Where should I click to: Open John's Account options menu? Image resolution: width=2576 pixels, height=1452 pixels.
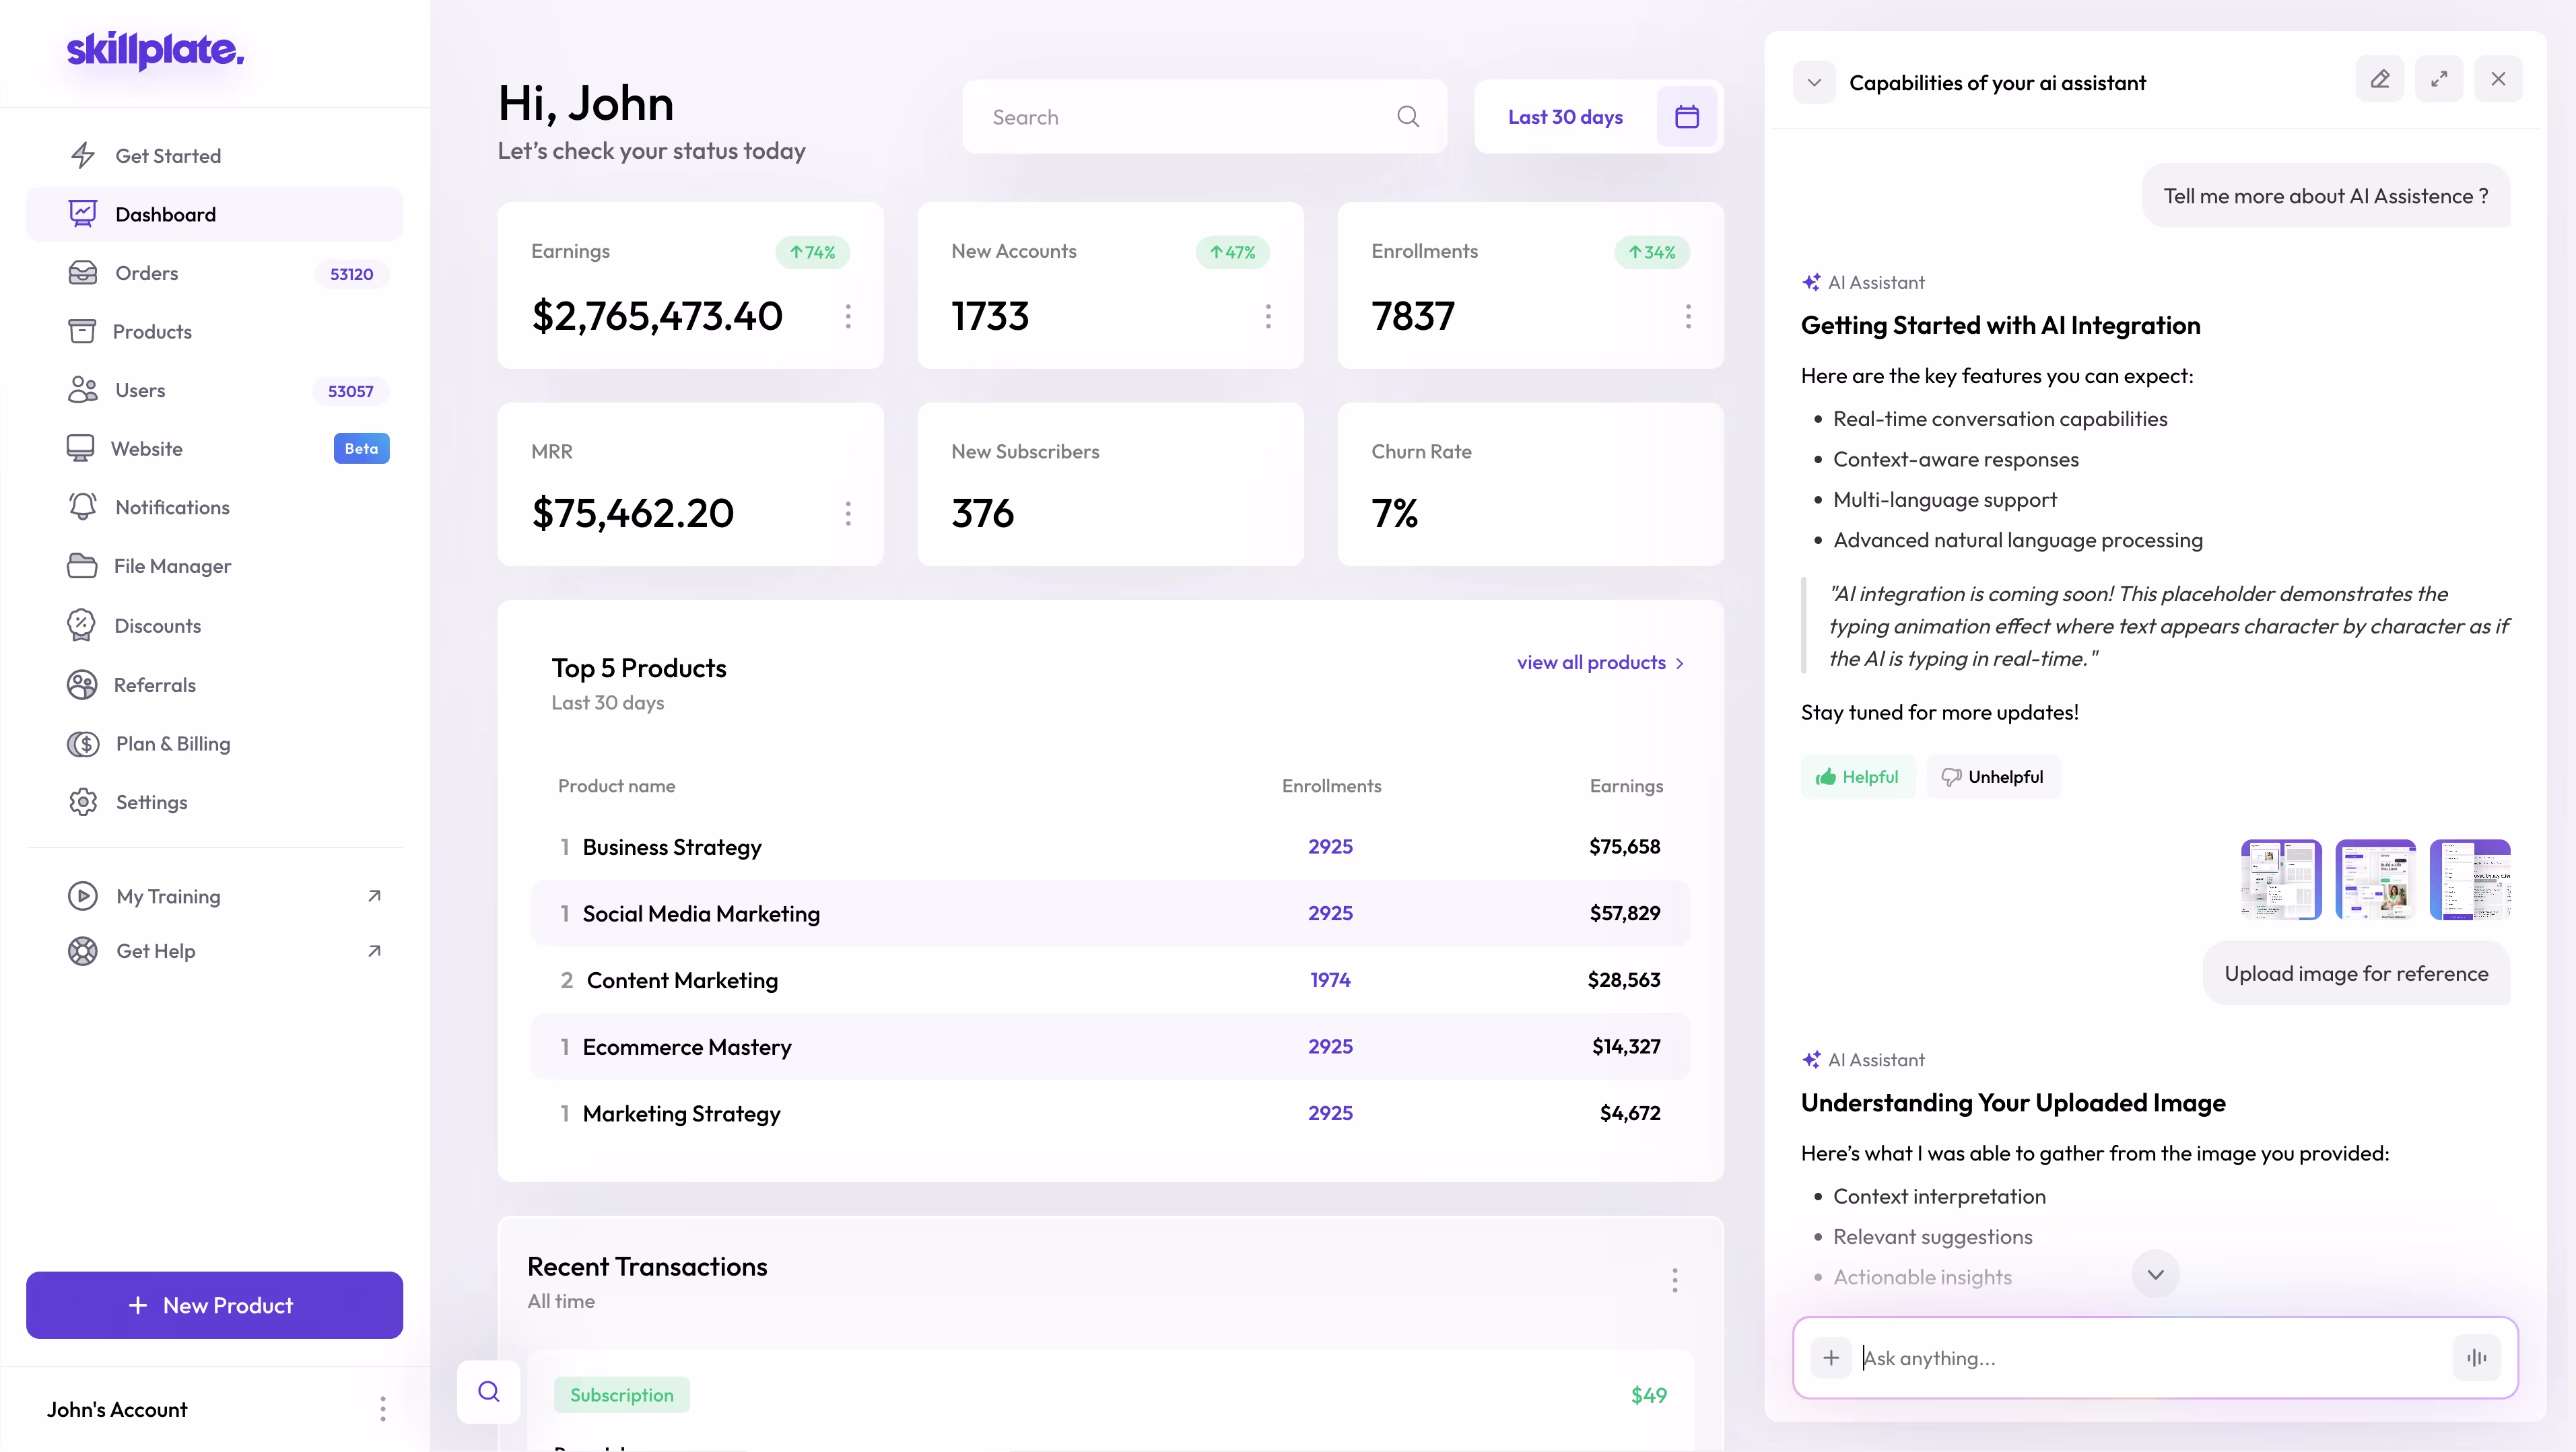[382, 1409]
